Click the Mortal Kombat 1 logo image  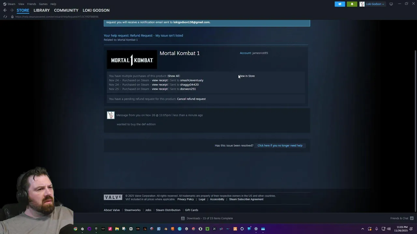point(132,59)
